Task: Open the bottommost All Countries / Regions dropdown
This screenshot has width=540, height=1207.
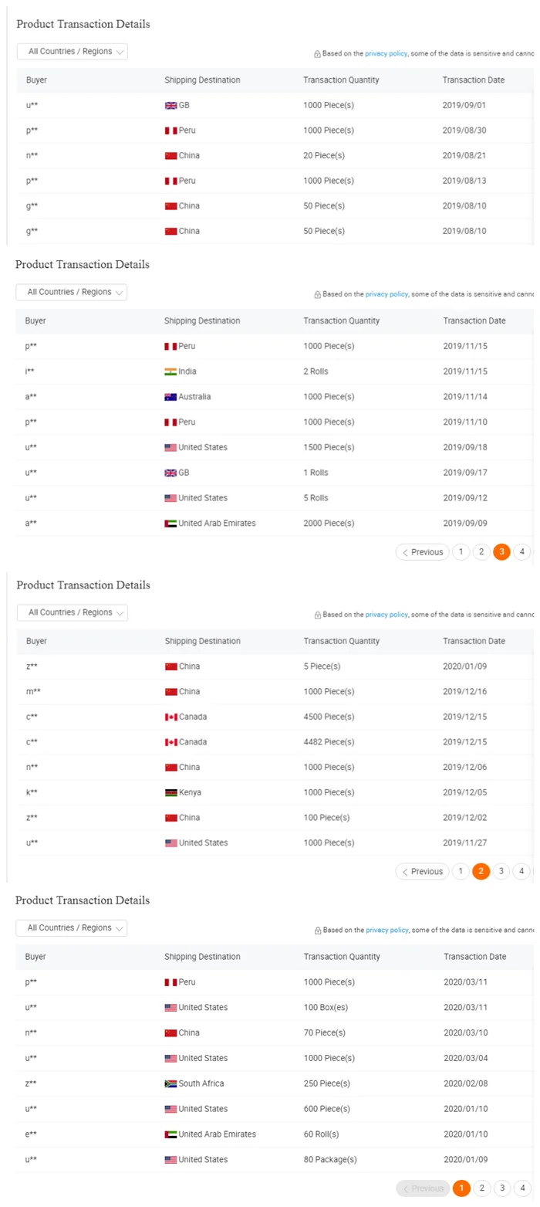Action: [x=71, y=928]
